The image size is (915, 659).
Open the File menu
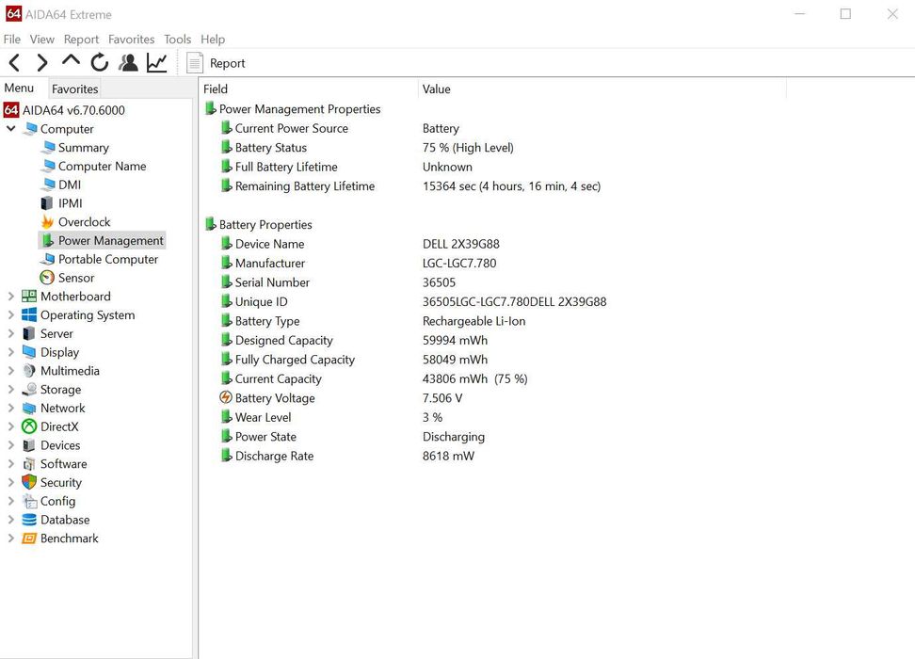(x=11, y=40)
